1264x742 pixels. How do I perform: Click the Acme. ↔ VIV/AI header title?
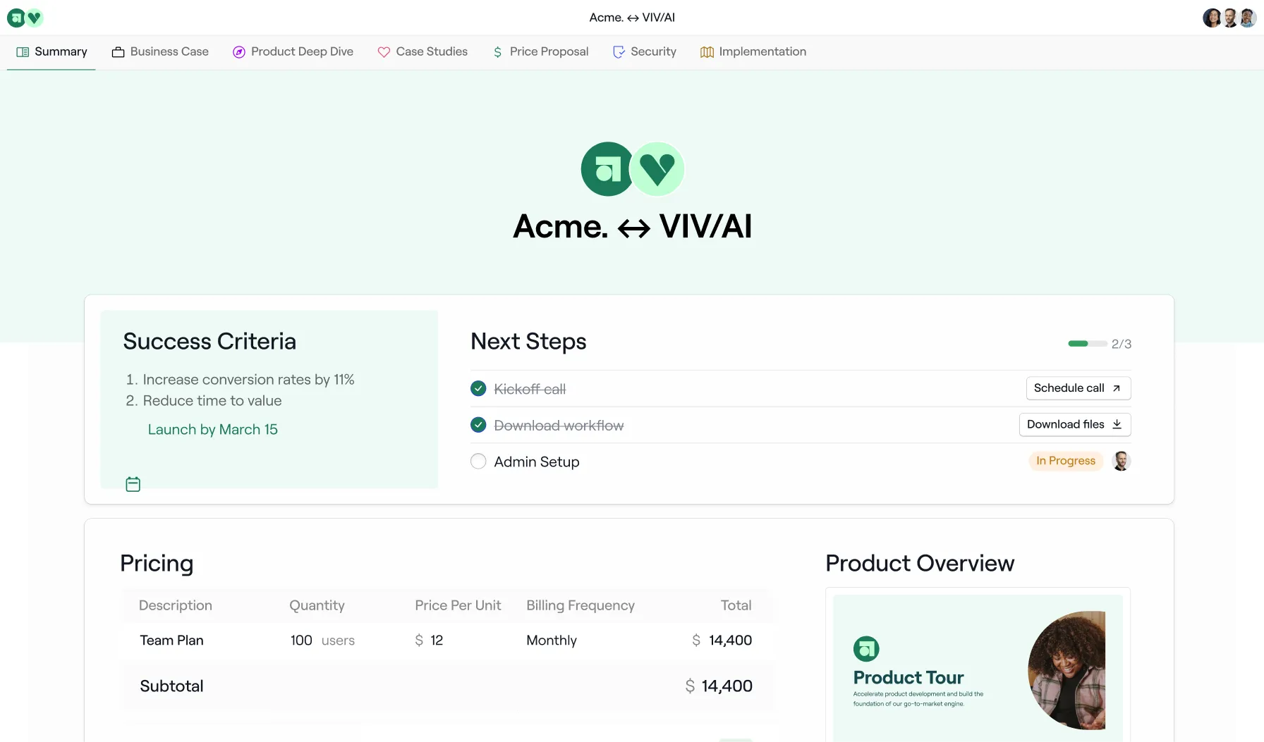[x=632, y=18]
